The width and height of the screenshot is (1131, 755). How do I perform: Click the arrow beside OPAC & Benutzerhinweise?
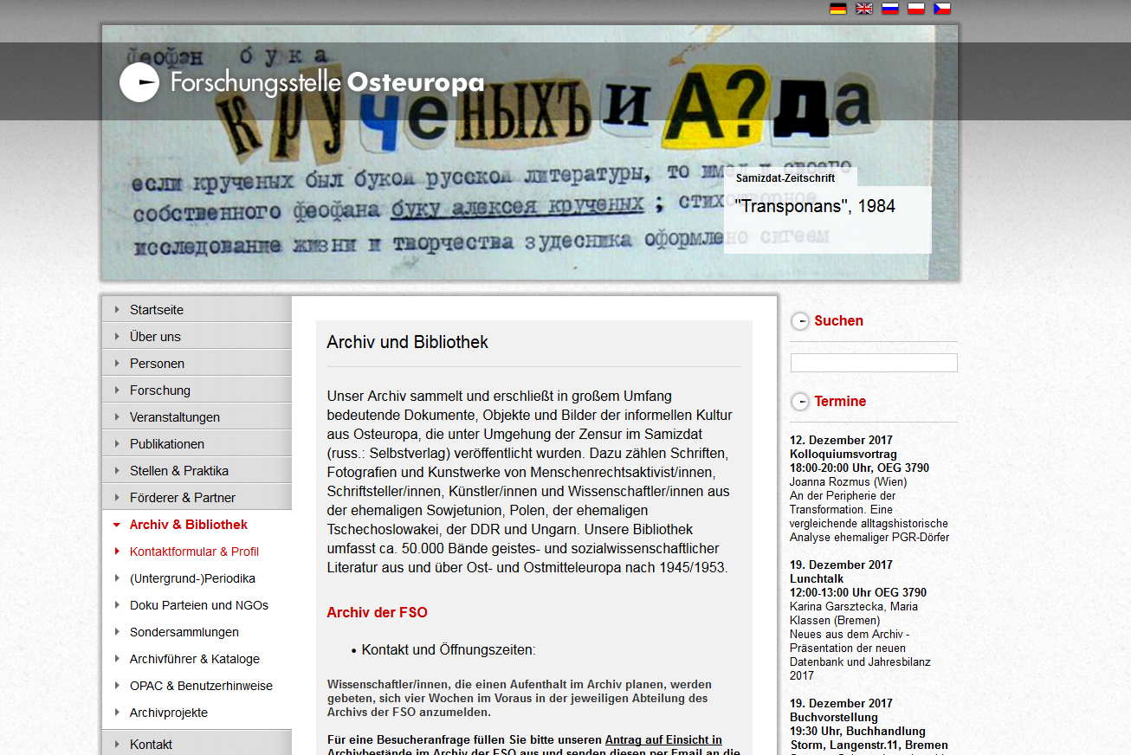117,685
